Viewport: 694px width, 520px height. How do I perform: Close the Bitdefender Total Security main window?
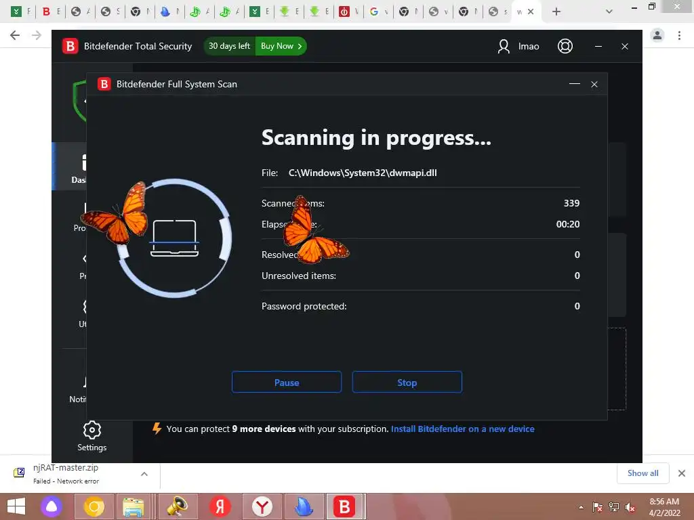[624, 46]
